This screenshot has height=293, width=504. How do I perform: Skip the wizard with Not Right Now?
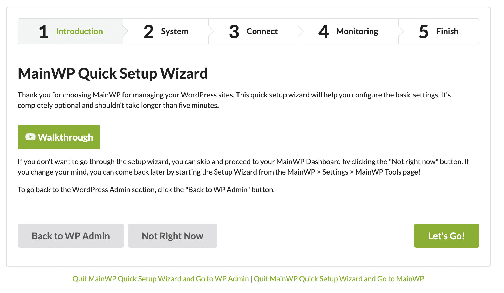(173, 236)
